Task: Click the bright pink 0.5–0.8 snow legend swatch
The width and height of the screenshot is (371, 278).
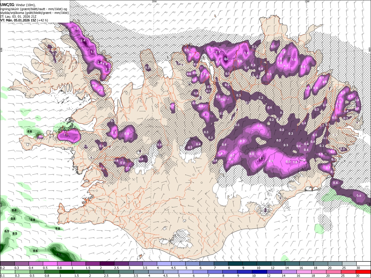Action: point(50,264)
